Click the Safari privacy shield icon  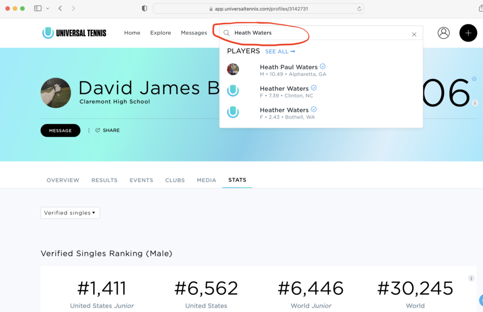point(144,9)
